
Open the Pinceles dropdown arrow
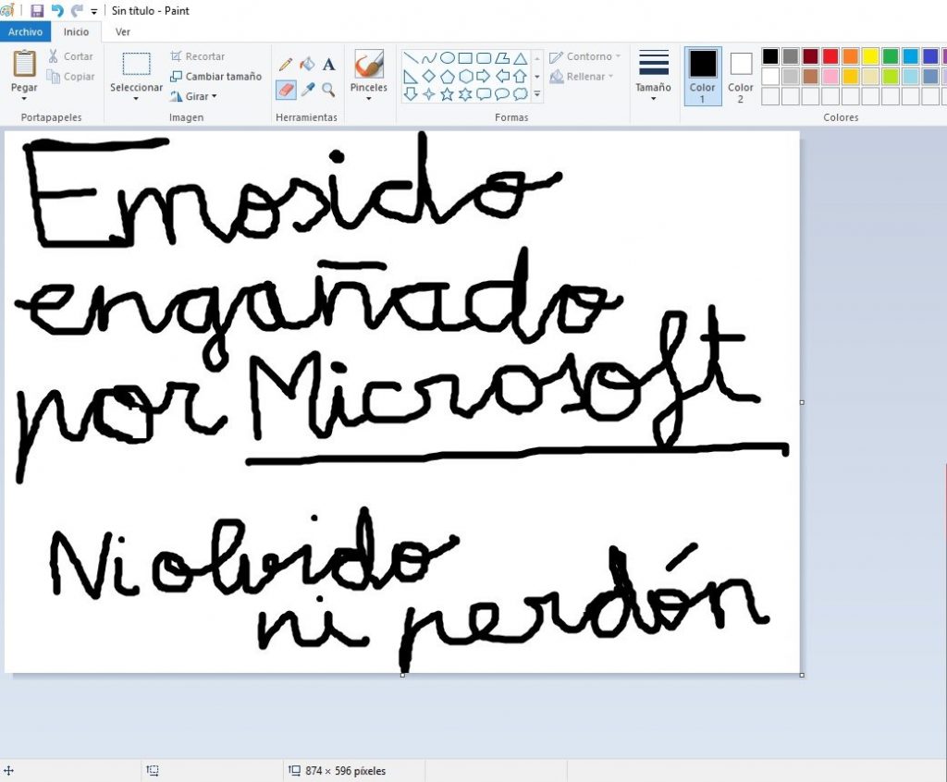(x=368, y=99)
